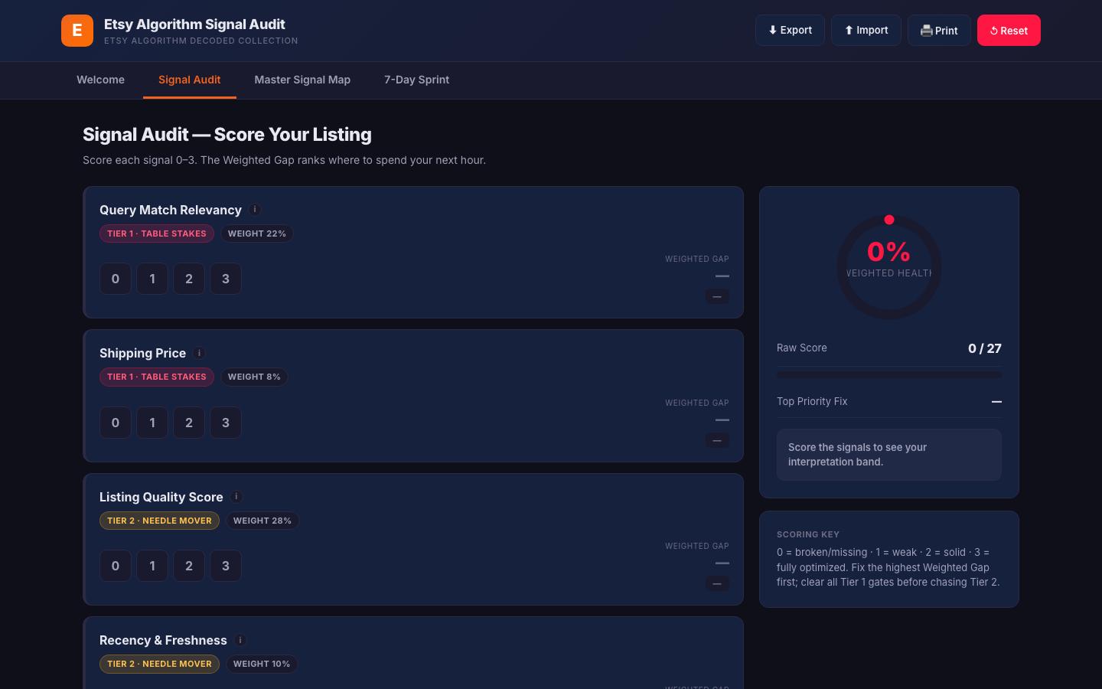Show Recency & Freshness info icon
This screenshot has width=1102, height=689.
pyautogui.click(x=240, y=640)
